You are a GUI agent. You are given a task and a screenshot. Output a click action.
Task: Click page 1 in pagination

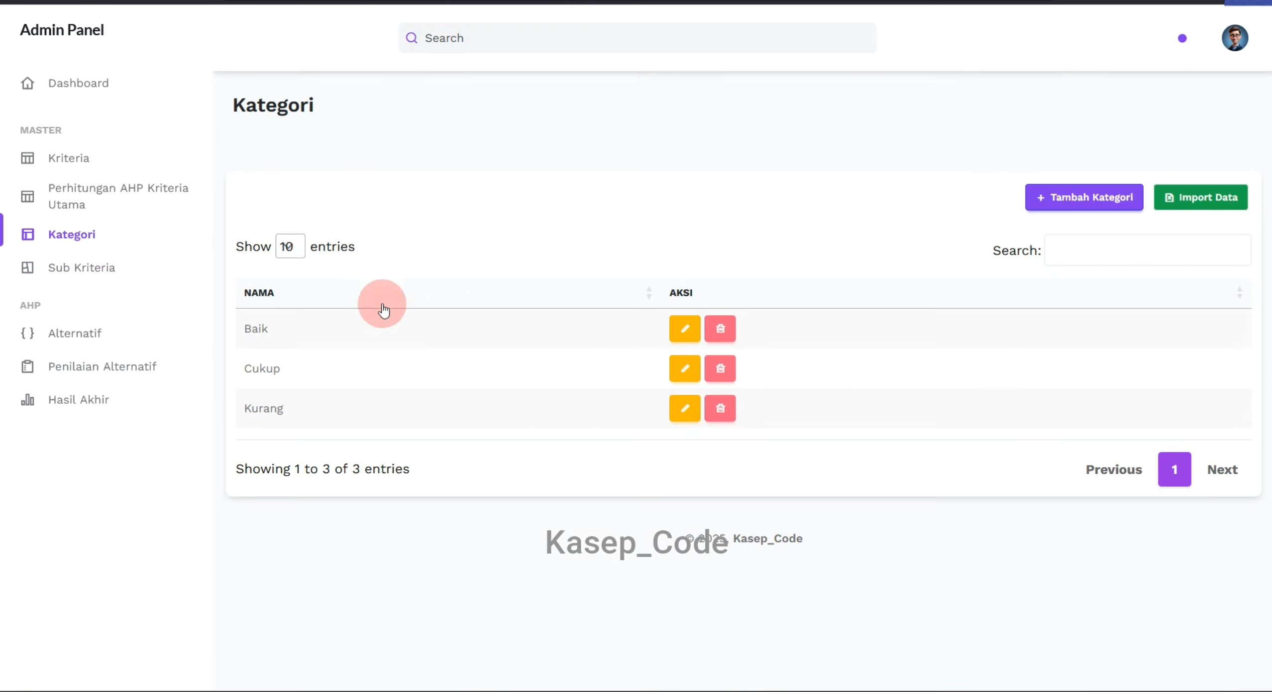click(x=1174, y=469)
